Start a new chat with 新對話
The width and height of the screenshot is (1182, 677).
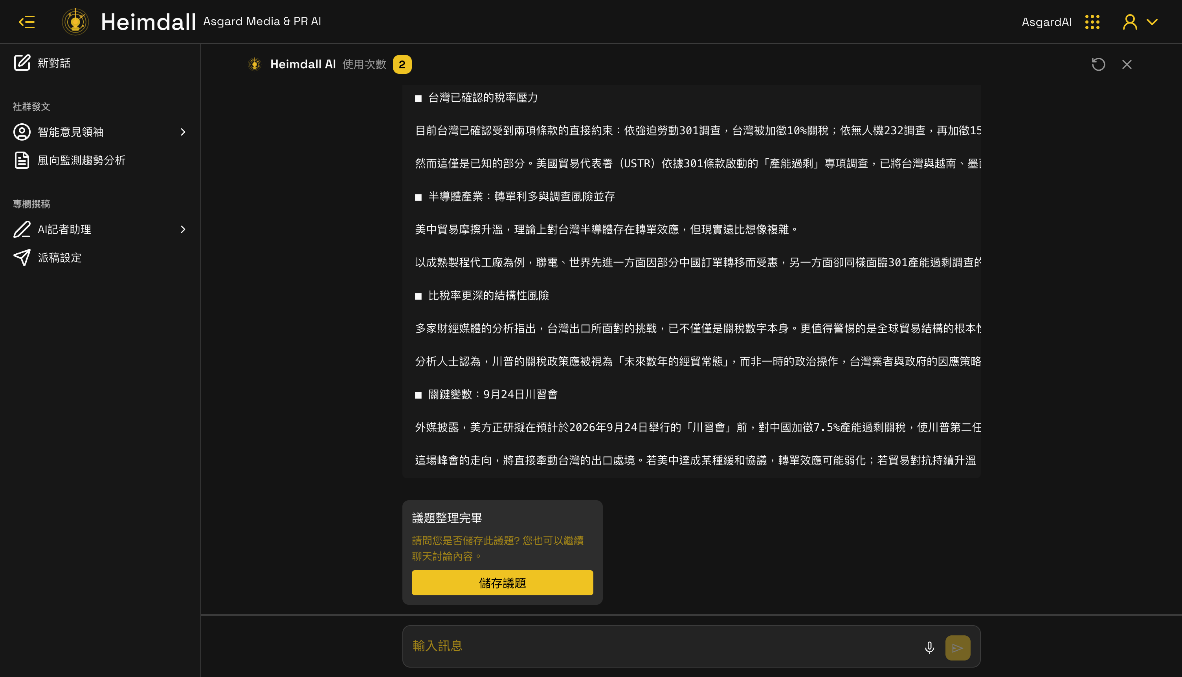click(42, 63)
